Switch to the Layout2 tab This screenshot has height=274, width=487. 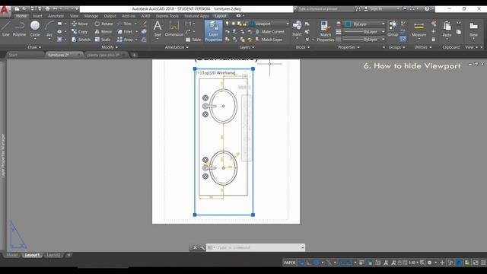pyautogui.click(x=53, y=255)
